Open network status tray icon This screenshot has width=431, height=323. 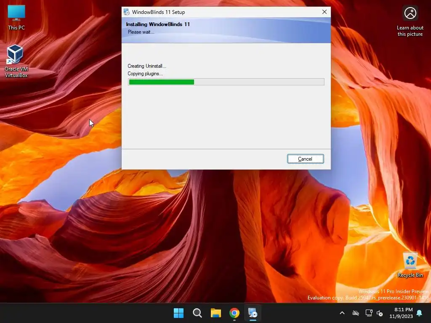(369, 313)
